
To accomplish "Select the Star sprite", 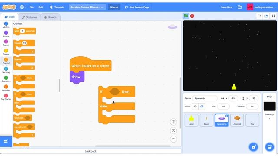I will tap(252, 120).
